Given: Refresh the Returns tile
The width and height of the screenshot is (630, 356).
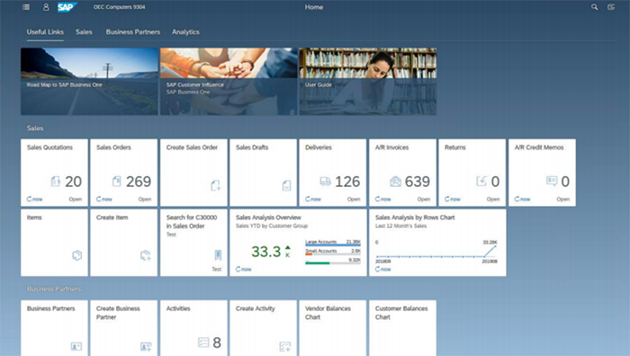Looking at the screenshot, I should pos(453,199).
